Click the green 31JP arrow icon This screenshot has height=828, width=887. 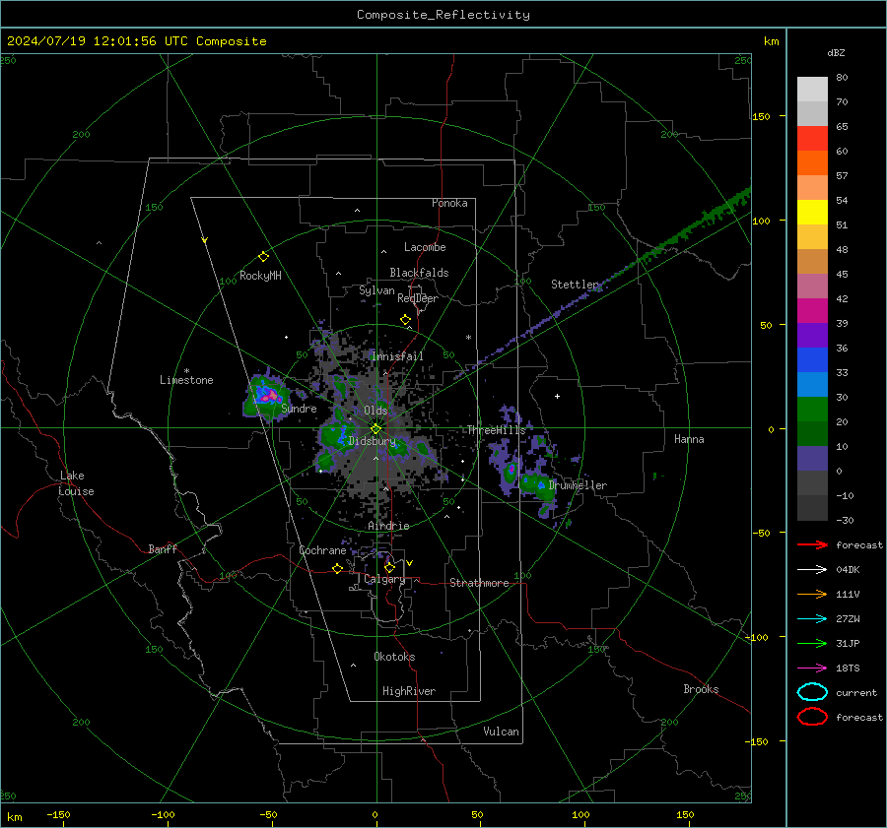pos(812,643)
